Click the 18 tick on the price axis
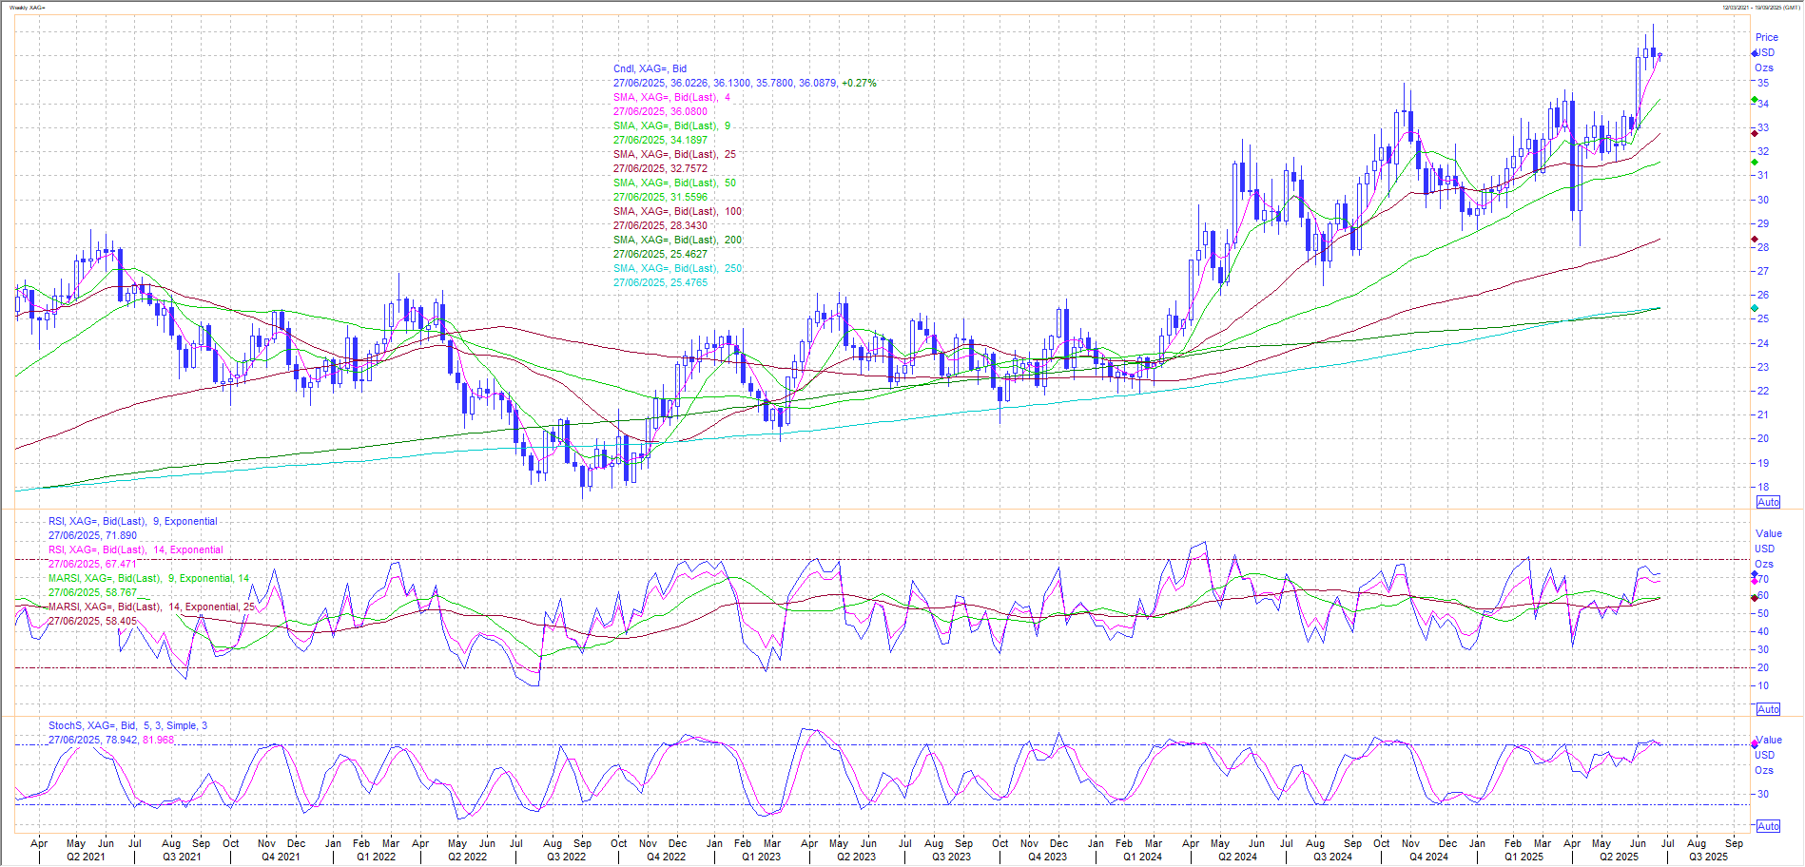 pos(1762,487)
